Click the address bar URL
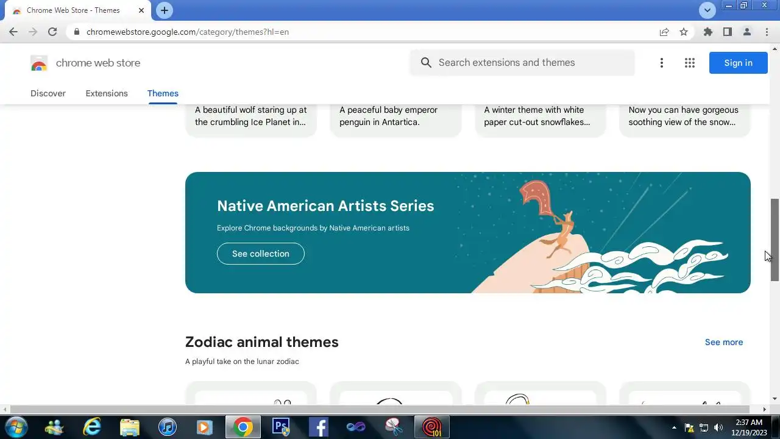This screenshot has height=439, width=780. (188, 32)
